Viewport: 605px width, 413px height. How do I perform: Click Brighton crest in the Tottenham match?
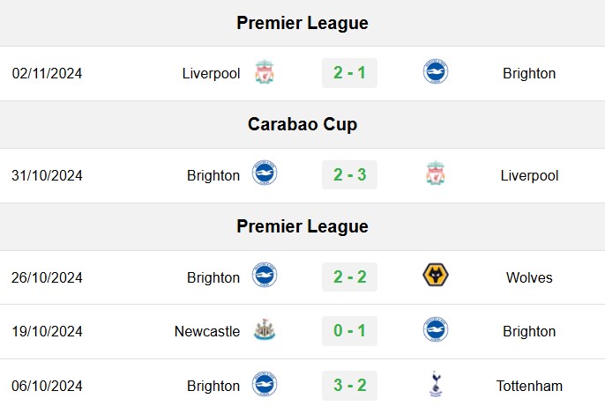pos(265,384)
